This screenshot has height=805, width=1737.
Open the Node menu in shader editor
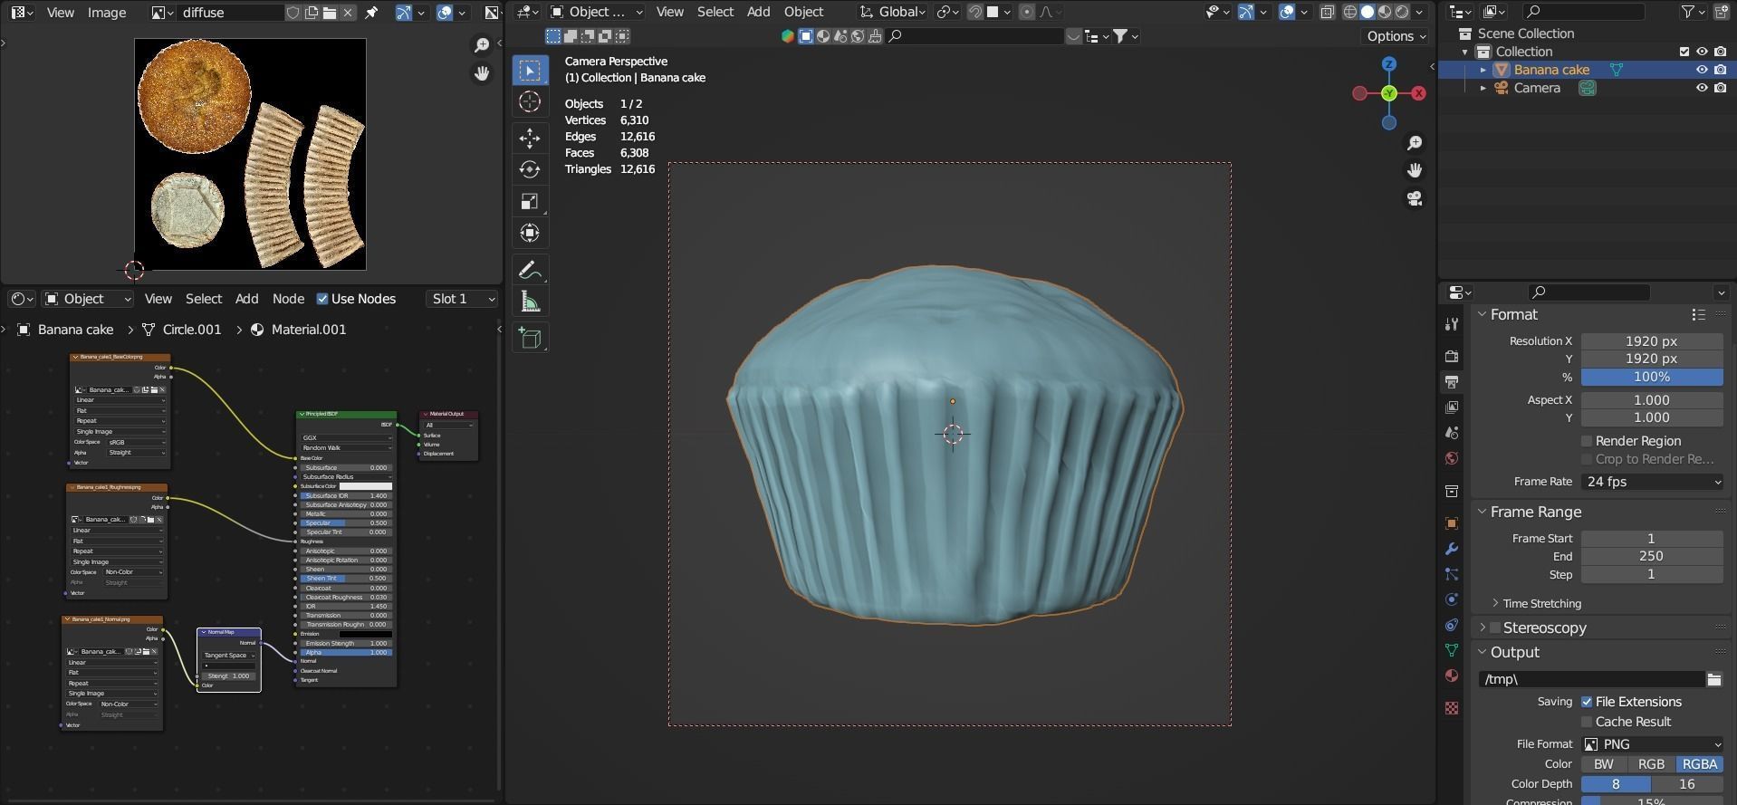point(288,299)
